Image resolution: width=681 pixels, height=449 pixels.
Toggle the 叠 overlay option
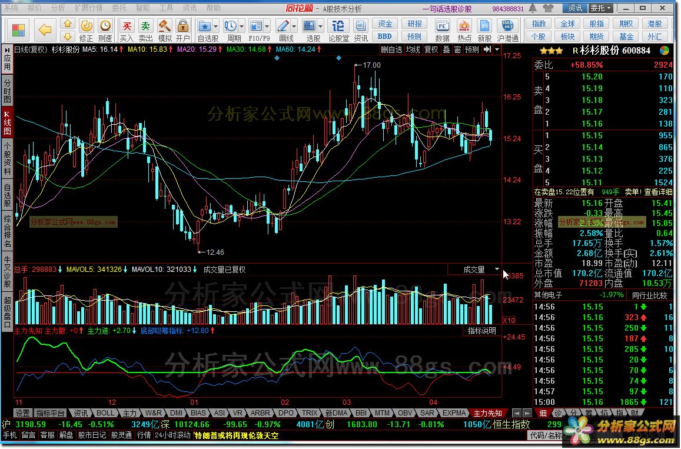tap(446, 49)
